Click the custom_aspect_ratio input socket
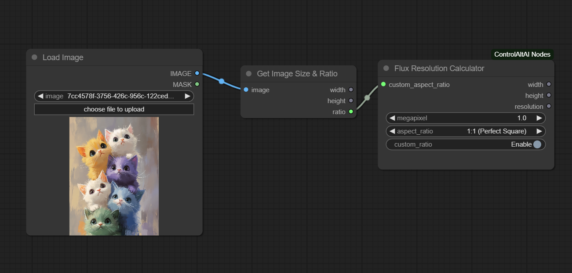Viewport: 572px width, 273px height. pos(383,84)
